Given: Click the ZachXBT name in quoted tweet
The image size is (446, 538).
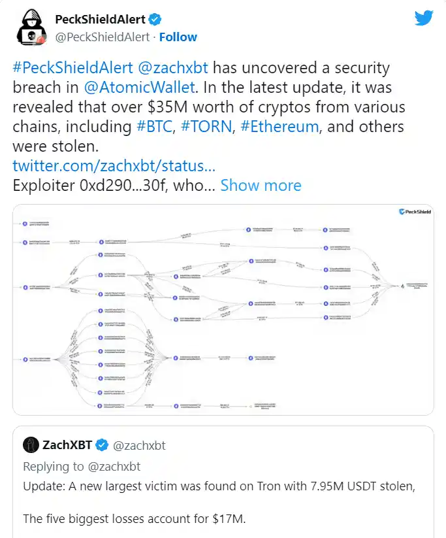Looking at the screenshot, I should (68, 446).
